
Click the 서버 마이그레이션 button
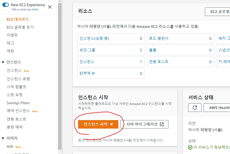[x=144, y=124]
